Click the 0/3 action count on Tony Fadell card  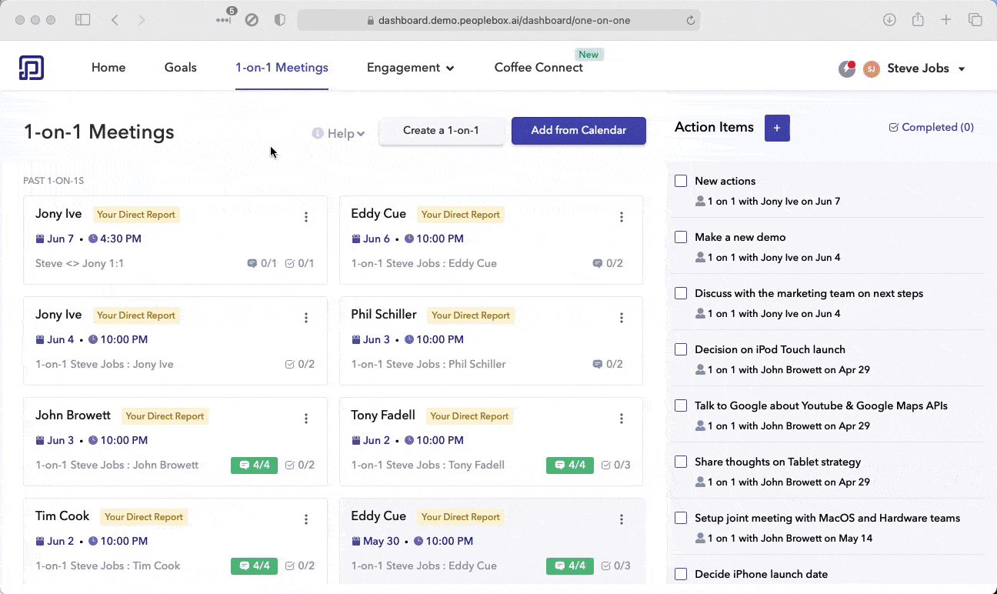point(616,465)
